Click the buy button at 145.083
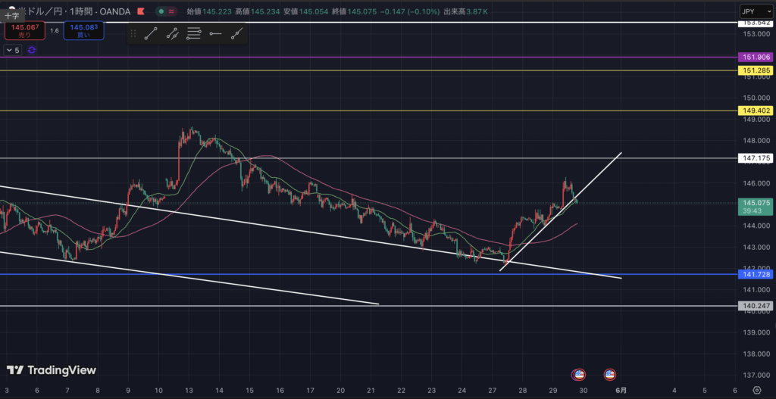Screen dimensions: 776x399 coord(83,30)
